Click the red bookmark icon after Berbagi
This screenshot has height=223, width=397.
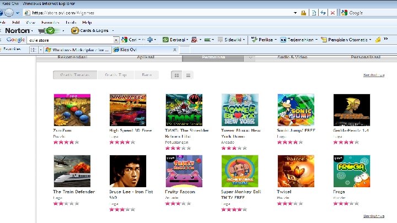[194, 40]
